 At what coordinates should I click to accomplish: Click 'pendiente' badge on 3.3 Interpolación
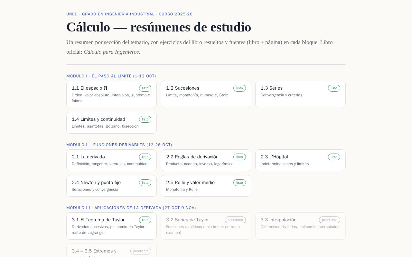tap(330, 220)
